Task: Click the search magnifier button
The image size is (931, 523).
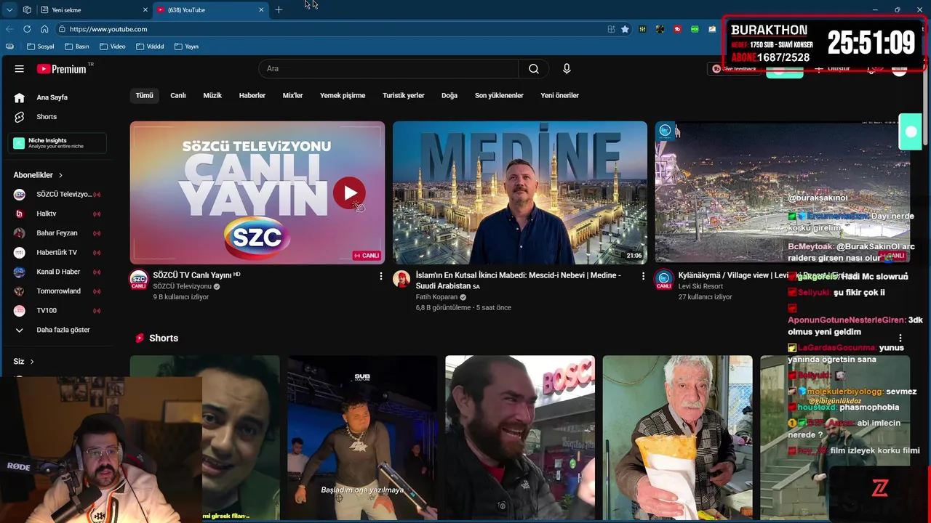Action: tap(534, 69)
